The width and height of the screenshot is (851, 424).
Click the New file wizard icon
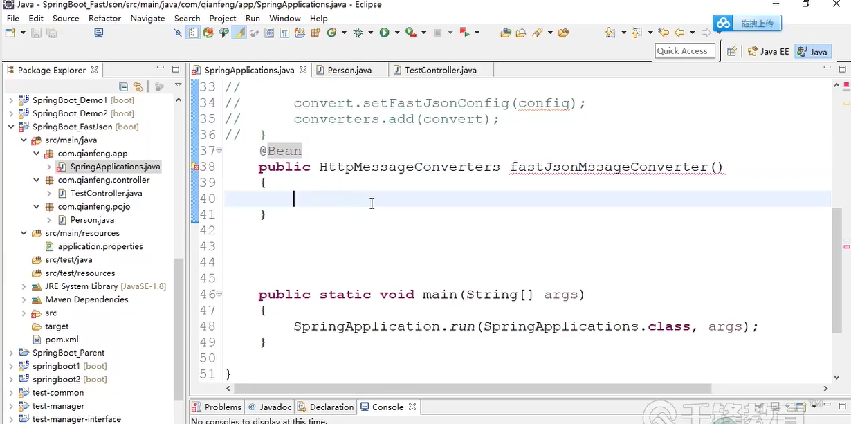click(10, 33)
